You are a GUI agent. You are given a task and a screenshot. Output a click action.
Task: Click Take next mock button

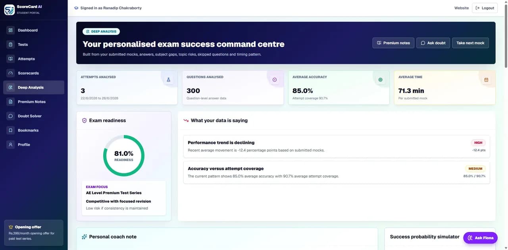(x=470, y=43)
